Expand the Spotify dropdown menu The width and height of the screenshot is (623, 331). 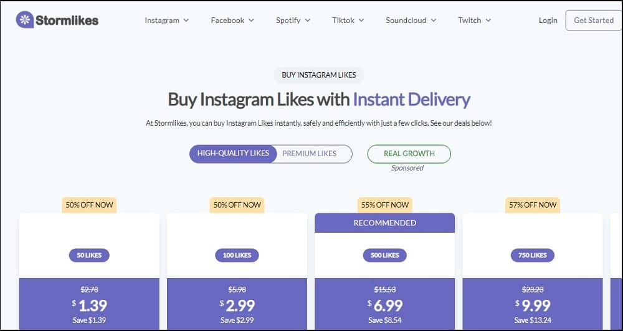[x=293, y=21]
